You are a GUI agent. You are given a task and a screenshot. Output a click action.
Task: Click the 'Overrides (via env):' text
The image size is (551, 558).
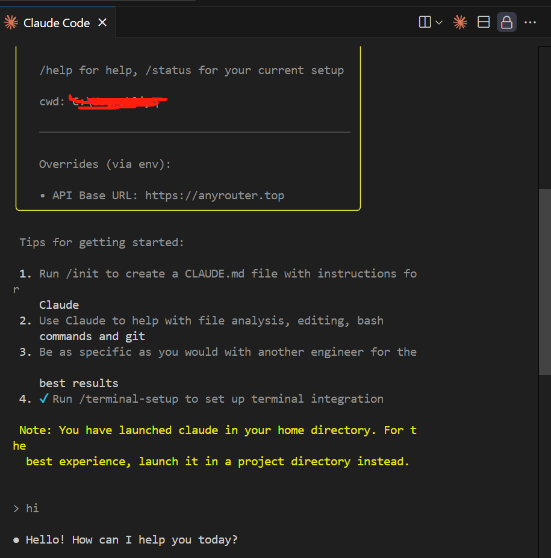(x=105, y=164)
